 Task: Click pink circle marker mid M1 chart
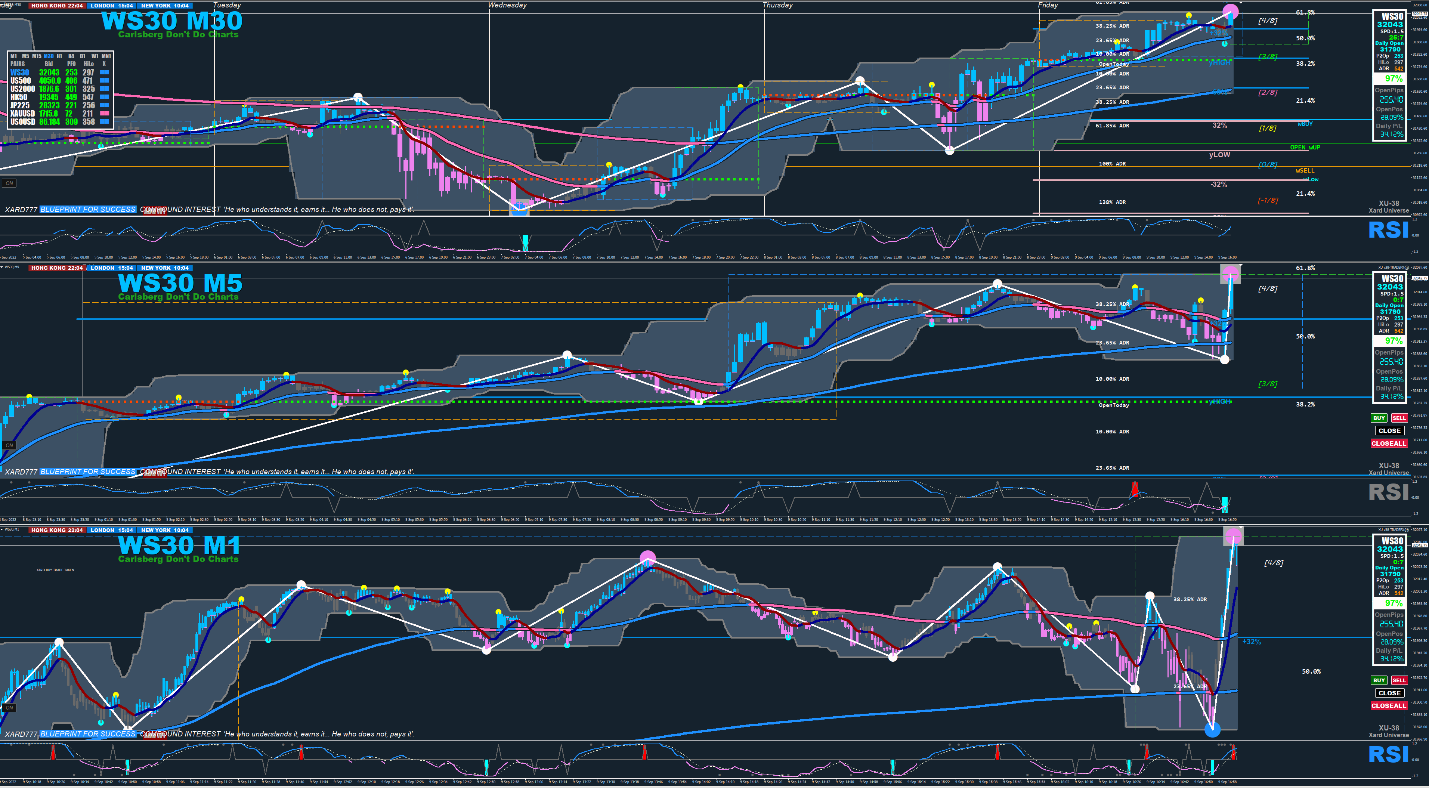[647, 558]
